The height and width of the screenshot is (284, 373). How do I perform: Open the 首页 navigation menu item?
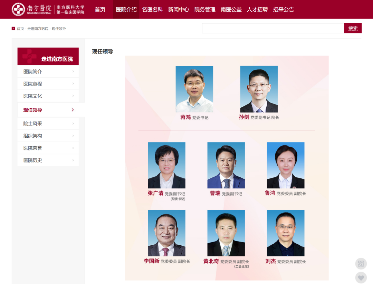point(100,10)
